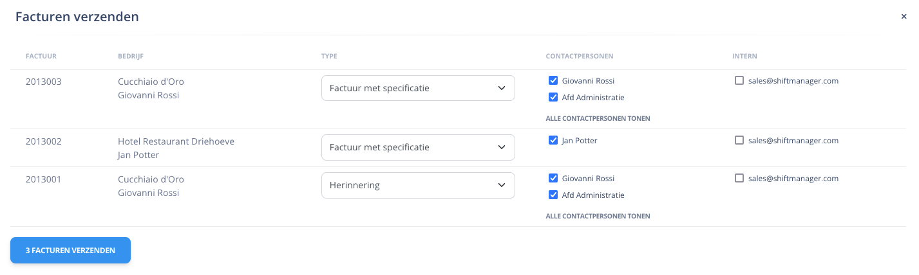Uncheck Afd Administratie for invoice 2013003

click(x=553, y=98)
